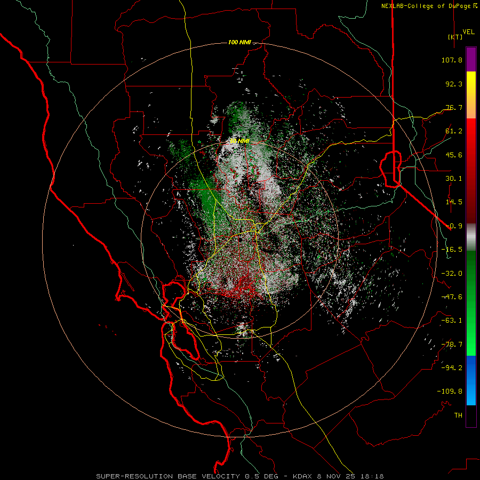Click the 100 NMI range ring label

239,42
